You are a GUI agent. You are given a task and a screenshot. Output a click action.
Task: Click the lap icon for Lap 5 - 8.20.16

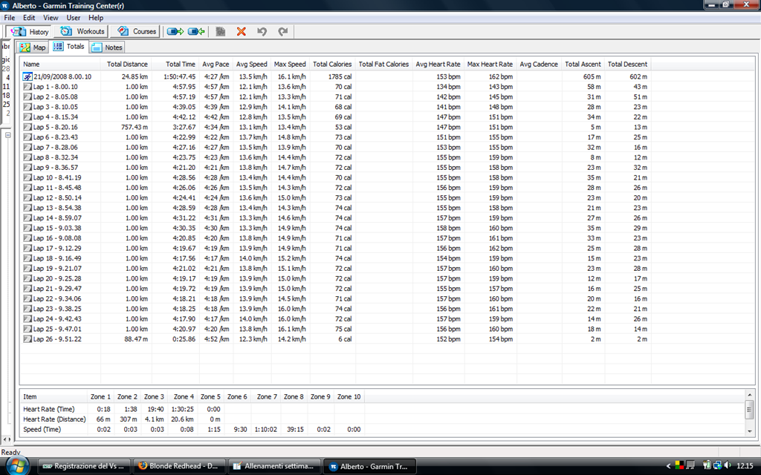[x=27, y=127]
